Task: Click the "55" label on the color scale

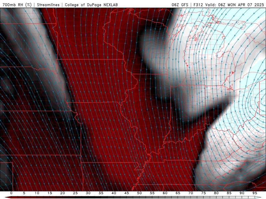Action: pyautogui.click(x=152, y=193)
